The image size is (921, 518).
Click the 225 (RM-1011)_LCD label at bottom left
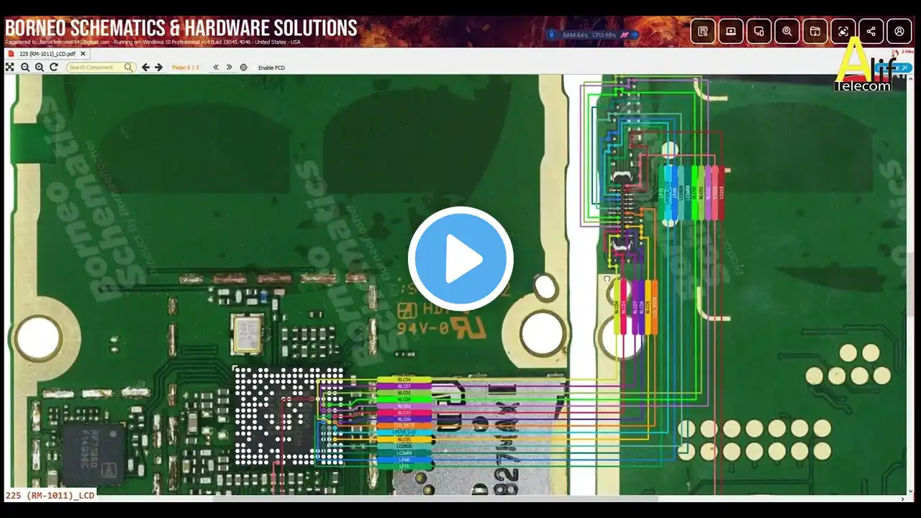click(50, 495)
